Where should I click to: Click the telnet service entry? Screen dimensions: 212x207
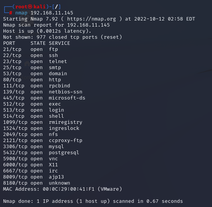(x=58, y=62)
